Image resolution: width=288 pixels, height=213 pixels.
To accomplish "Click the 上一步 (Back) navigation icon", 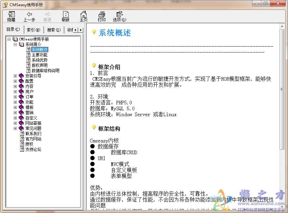I will coord(29,16).
